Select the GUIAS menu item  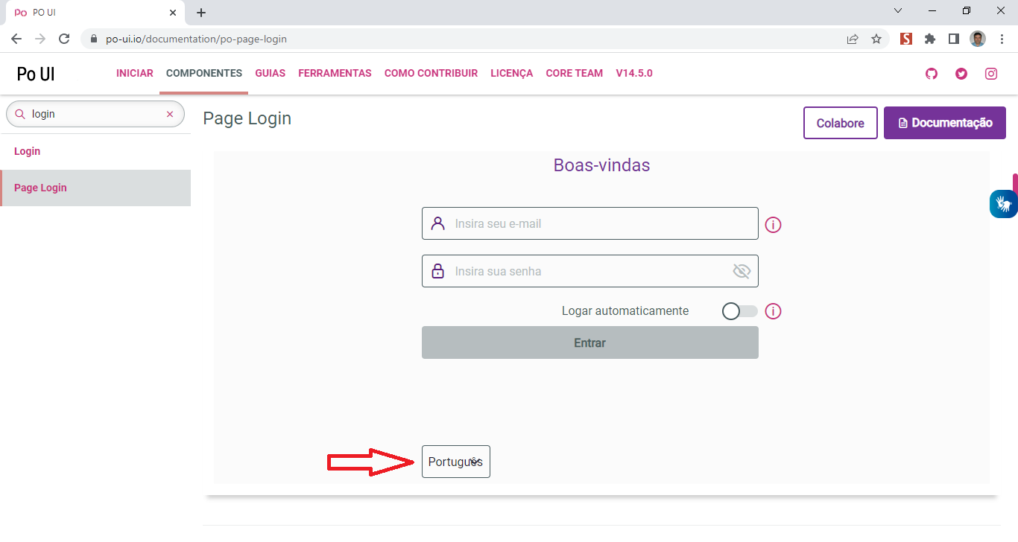click(x=270, y=73)
